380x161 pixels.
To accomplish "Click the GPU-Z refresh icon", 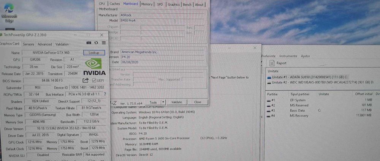I will click(96, 43).
